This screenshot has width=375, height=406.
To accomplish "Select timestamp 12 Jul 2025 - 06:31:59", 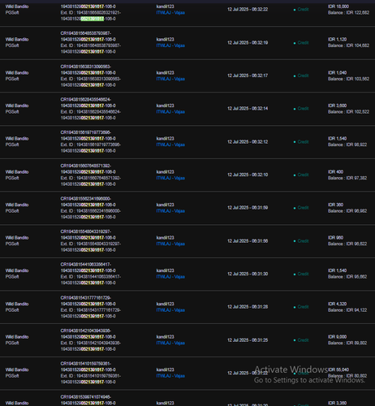I will [248, 208].
